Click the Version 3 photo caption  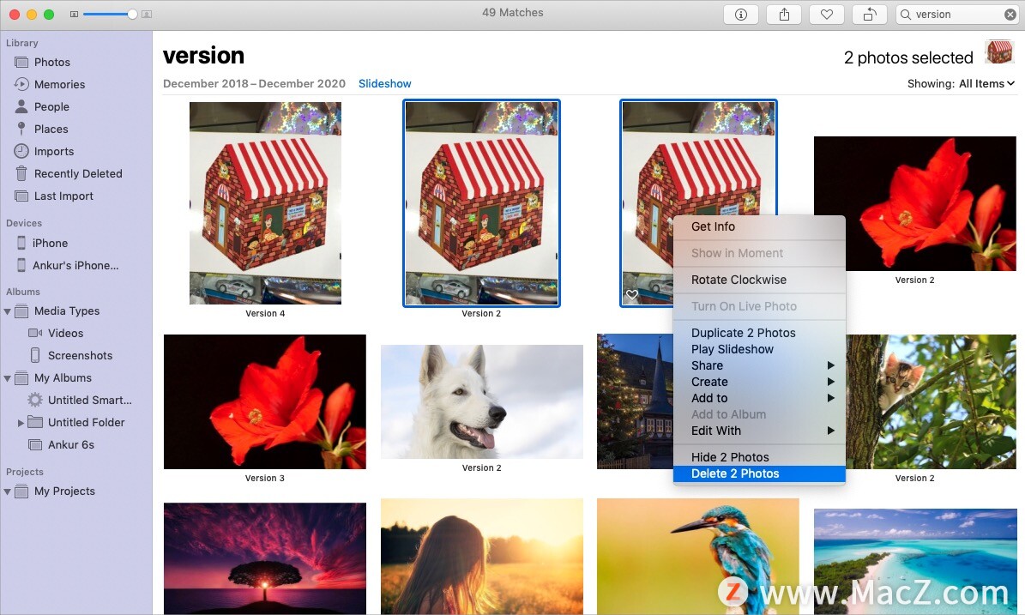pyautogui.click(x=265, y=479)
